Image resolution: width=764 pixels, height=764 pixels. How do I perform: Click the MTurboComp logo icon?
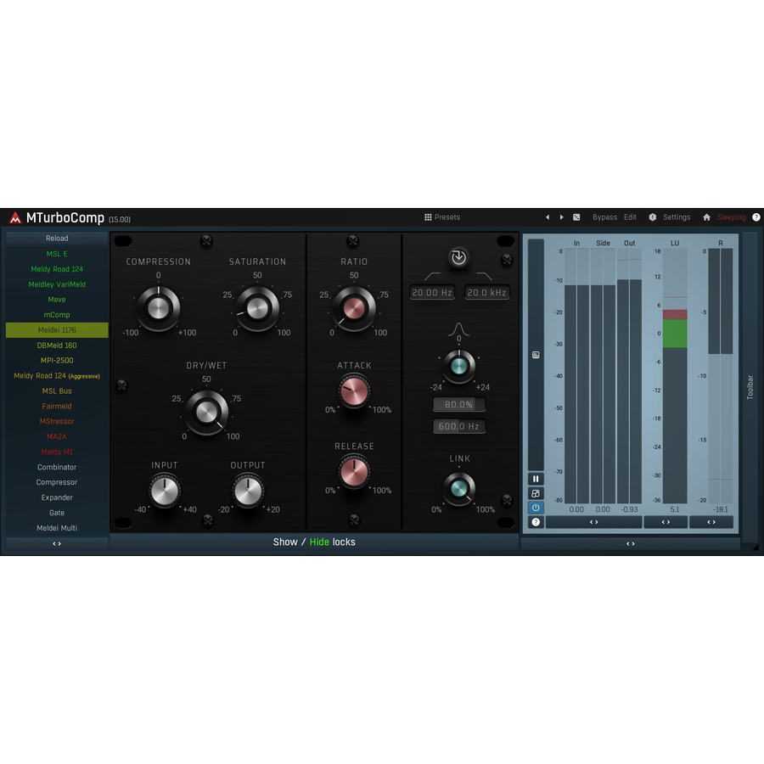pyautogui.click(x=15, y=218)
